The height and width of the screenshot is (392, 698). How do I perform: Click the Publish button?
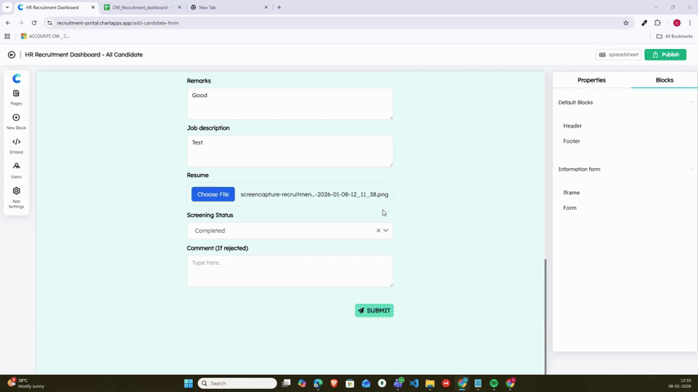coord(665,55)
